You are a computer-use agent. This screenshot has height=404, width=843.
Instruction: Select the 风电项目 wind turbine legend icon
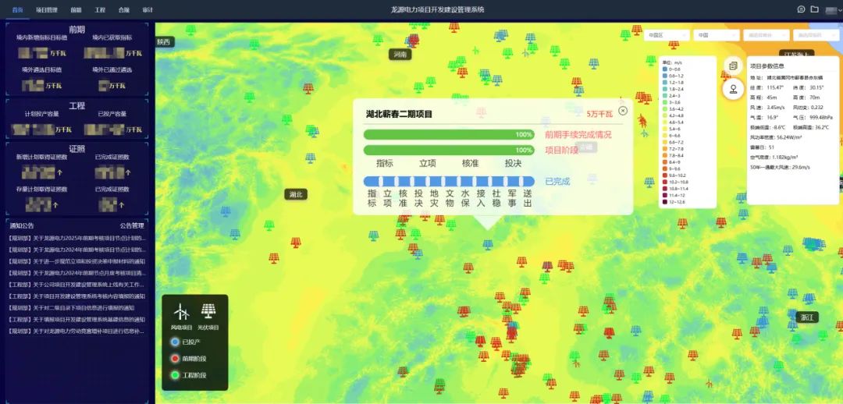click(182, 312)
